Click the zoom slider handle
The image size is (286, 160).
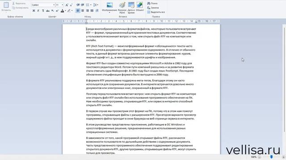271,157
